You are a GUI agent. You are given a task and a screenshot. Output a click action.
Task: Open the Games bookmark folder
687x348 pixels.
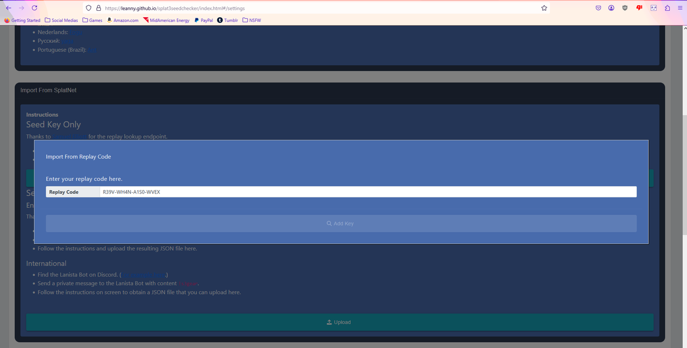(x=93, y=21)
